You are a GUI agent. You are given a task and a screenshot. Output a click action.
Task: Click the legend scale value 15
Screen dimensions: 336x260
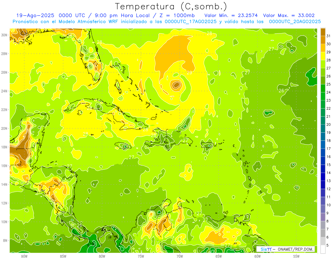click(328, 165)
